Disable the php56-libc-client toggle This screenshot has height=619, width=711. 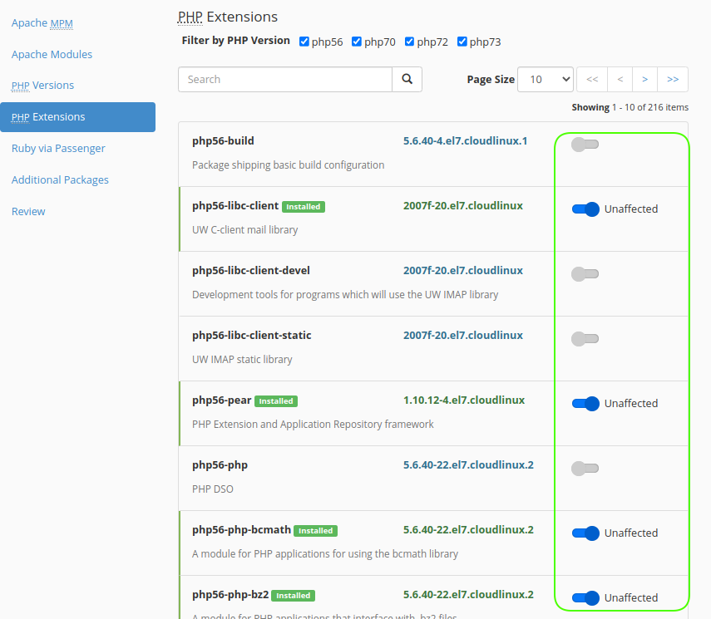click(x=585, y=209)
